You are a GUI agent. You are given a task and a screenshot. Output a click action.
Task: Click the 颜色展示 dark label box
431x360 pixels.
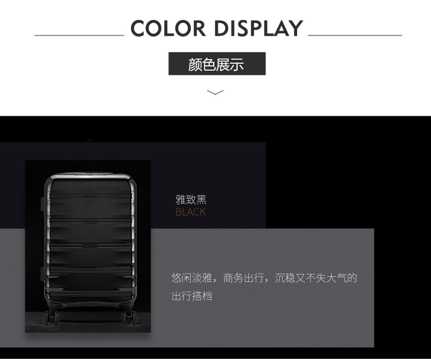click(217, 64)
